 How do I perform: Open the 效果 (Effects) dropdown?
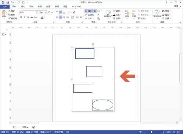click(117, 18)
